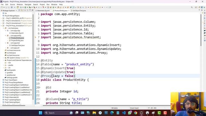Maximize the editor area

202,10
